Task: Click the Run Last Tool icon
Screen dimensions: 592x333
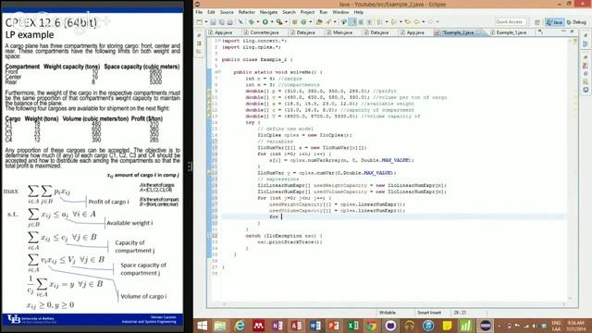Action: click(279, 22)
